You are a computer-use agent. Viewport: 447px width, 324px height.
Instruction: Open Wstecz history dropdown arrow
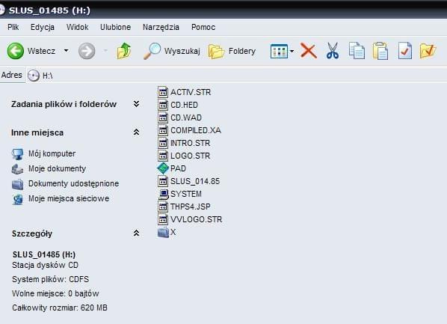pos(66,51)
